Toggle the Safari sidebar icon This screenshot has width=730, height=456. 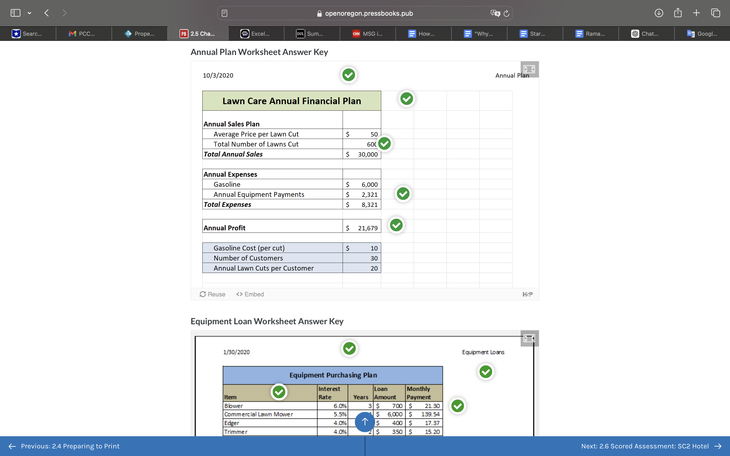point(15,13)
